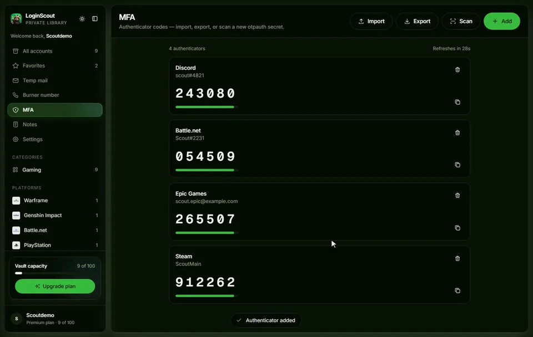Delete the Battle.net authenticator
Viewport: 533px width, 337px height.
pos(457,132)
